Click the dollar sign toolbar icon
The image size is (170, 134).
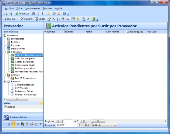[42, 14]
